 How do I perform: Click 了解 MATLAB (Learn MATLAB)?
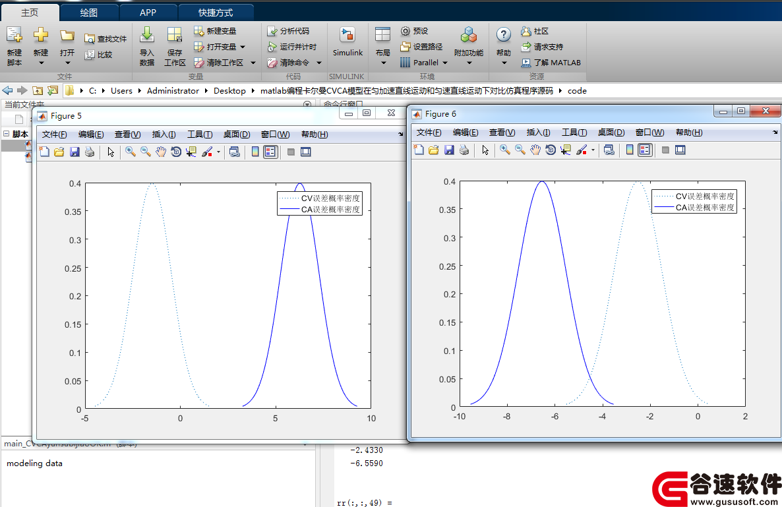(x=551, y=63)
